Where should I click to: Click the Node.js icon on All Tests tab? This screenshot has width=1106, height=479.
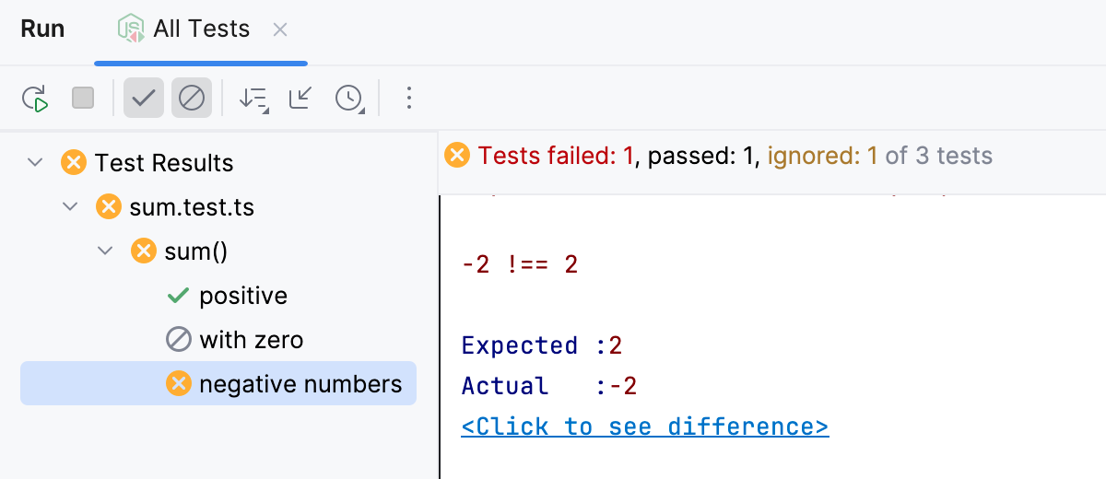pos(131,29)
